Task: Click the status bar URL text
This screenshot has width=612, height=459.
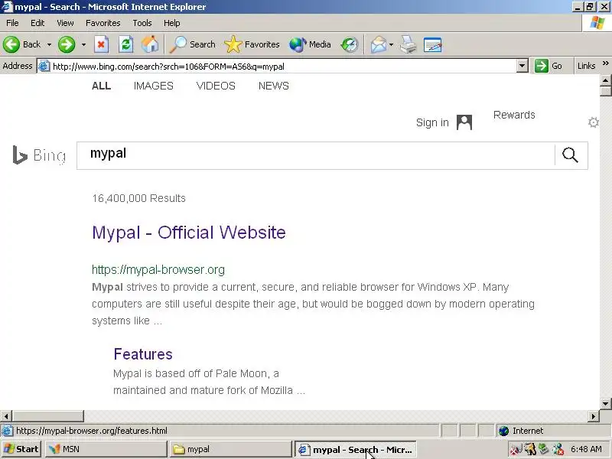Action: [91, 431]
